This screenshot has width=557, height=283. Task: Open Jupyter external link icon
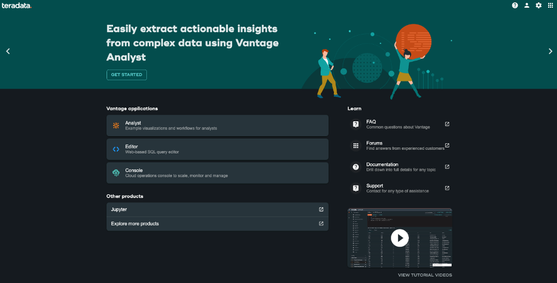click(x=321, y=209)
